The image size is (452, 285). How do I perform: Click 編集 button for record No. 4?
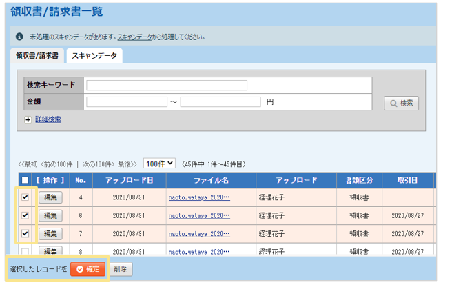tap(50, 197)
